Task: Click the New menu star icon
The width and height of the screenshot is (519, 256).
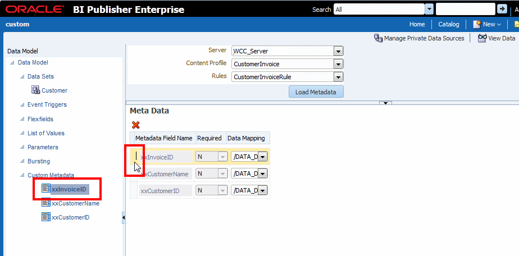Action: 477,24
